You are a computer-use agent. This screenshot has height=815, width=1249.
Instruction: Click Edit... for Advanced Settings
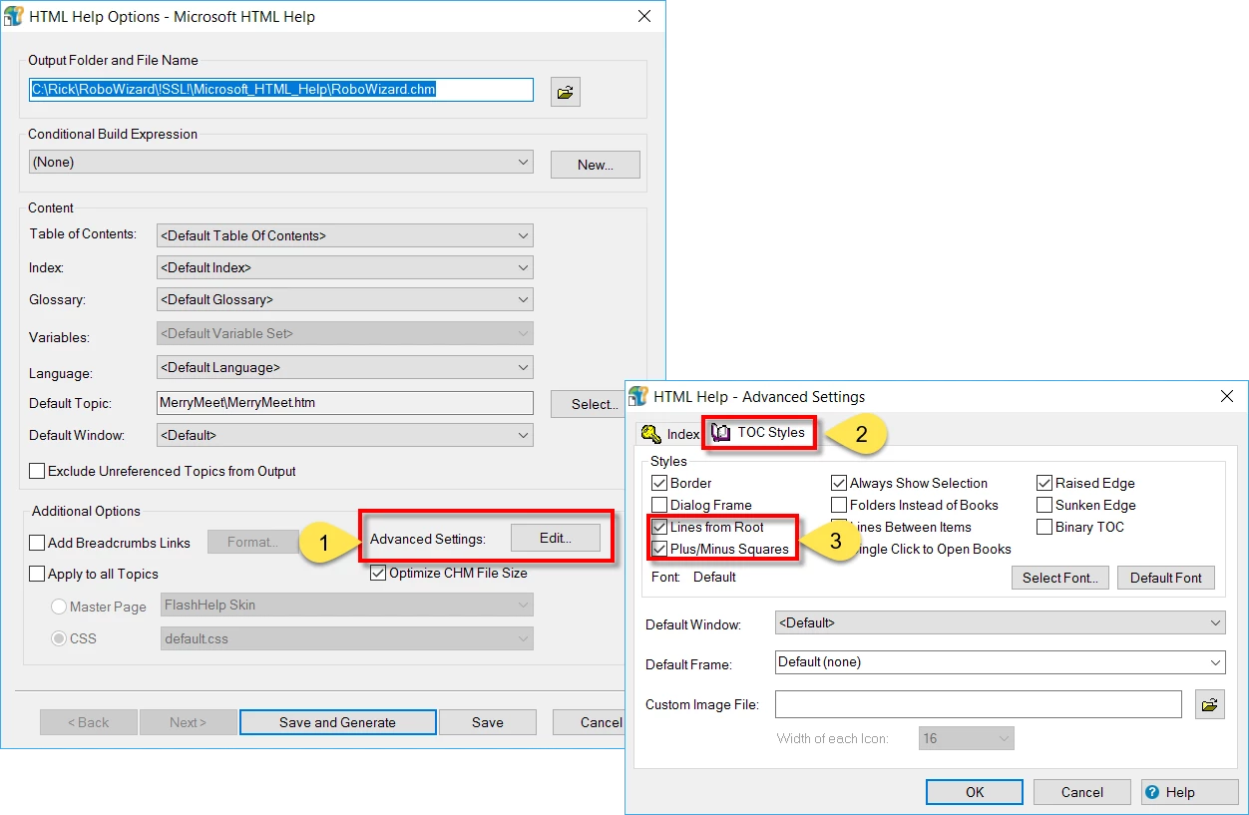tap(556, 538)
